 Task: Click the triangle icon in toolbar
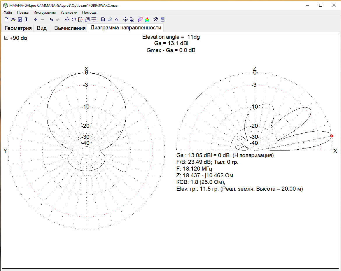[116, 20]
